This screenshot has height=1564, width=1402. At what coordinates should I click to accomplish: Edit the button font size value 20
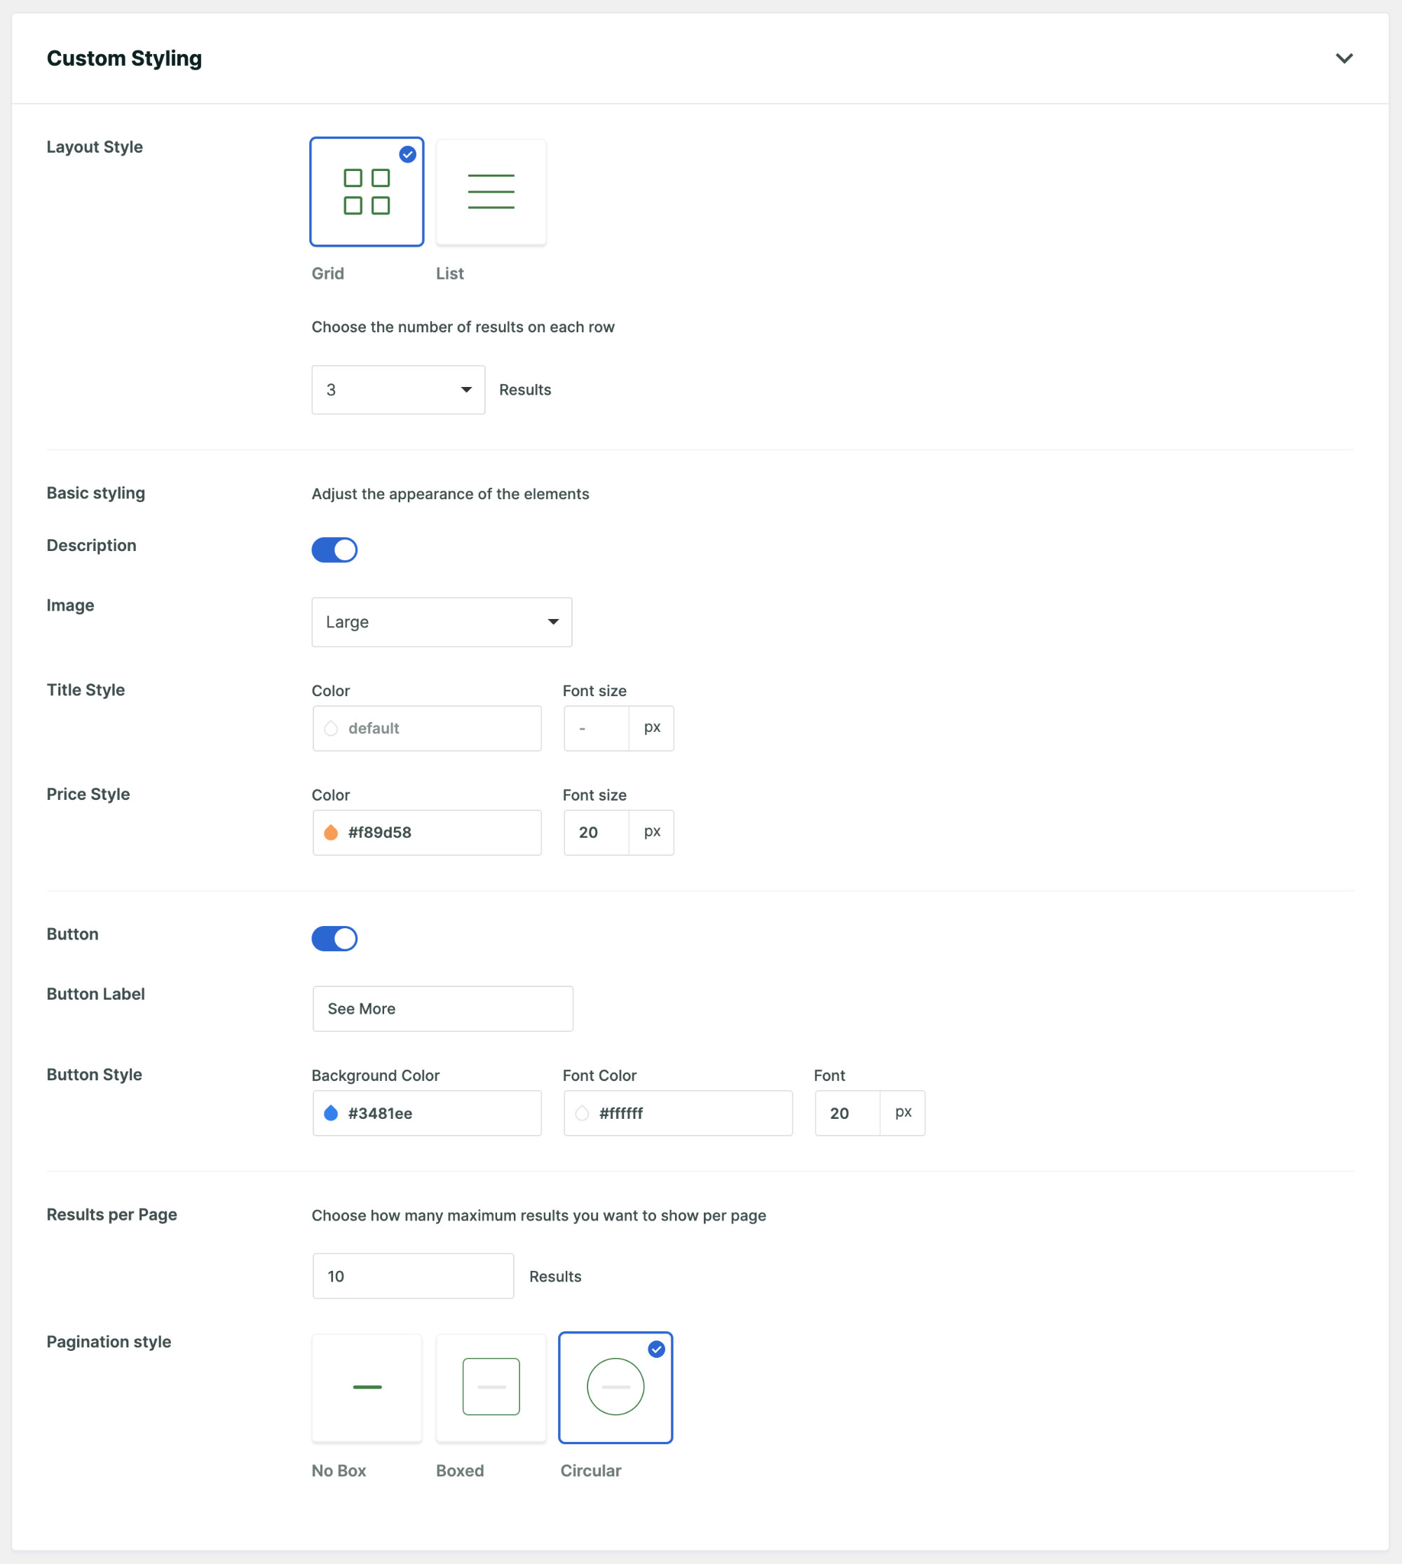point(847,1113)
